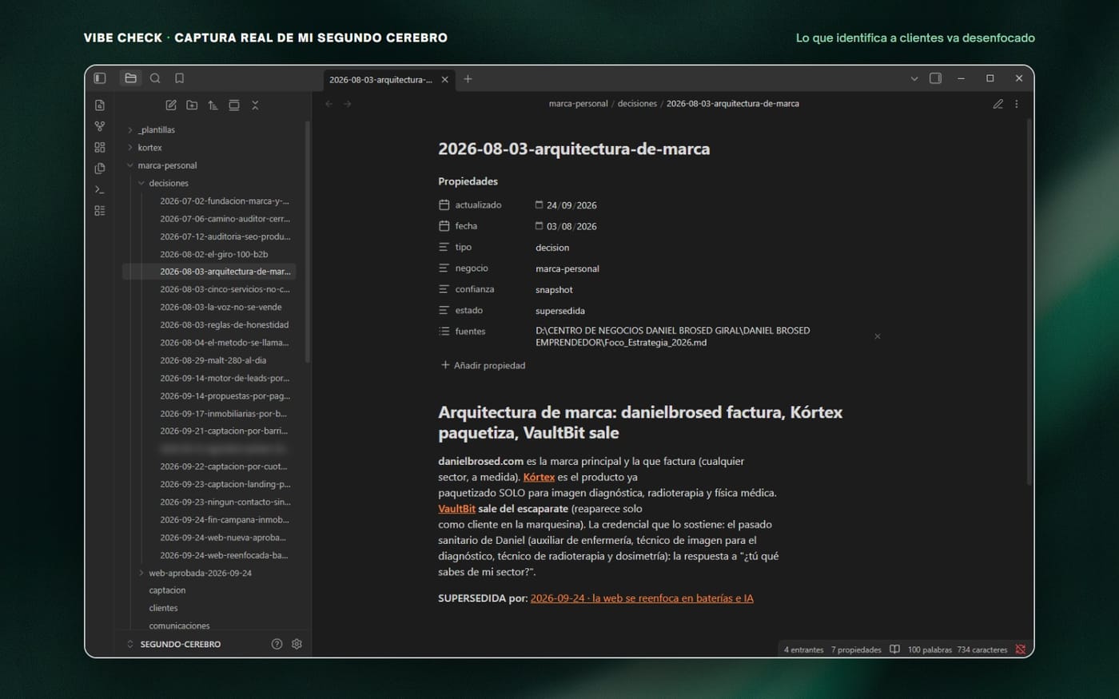Close the 2026-08-03-arquitectura tab
Screen dimensions: 1119x699
[x=445, y=80]
